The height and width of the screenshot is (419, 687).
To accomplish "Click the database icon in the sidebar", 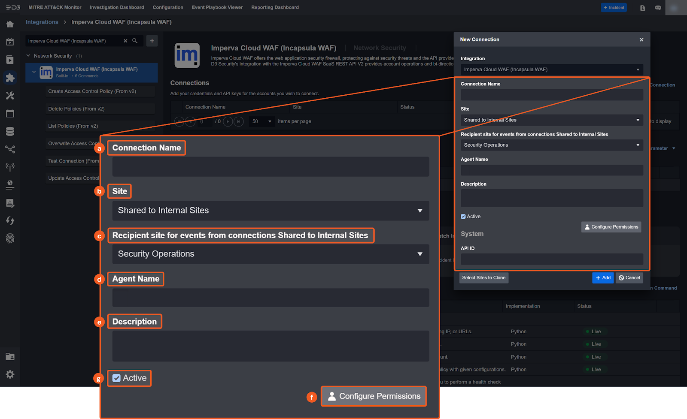I will coord(10,131).
